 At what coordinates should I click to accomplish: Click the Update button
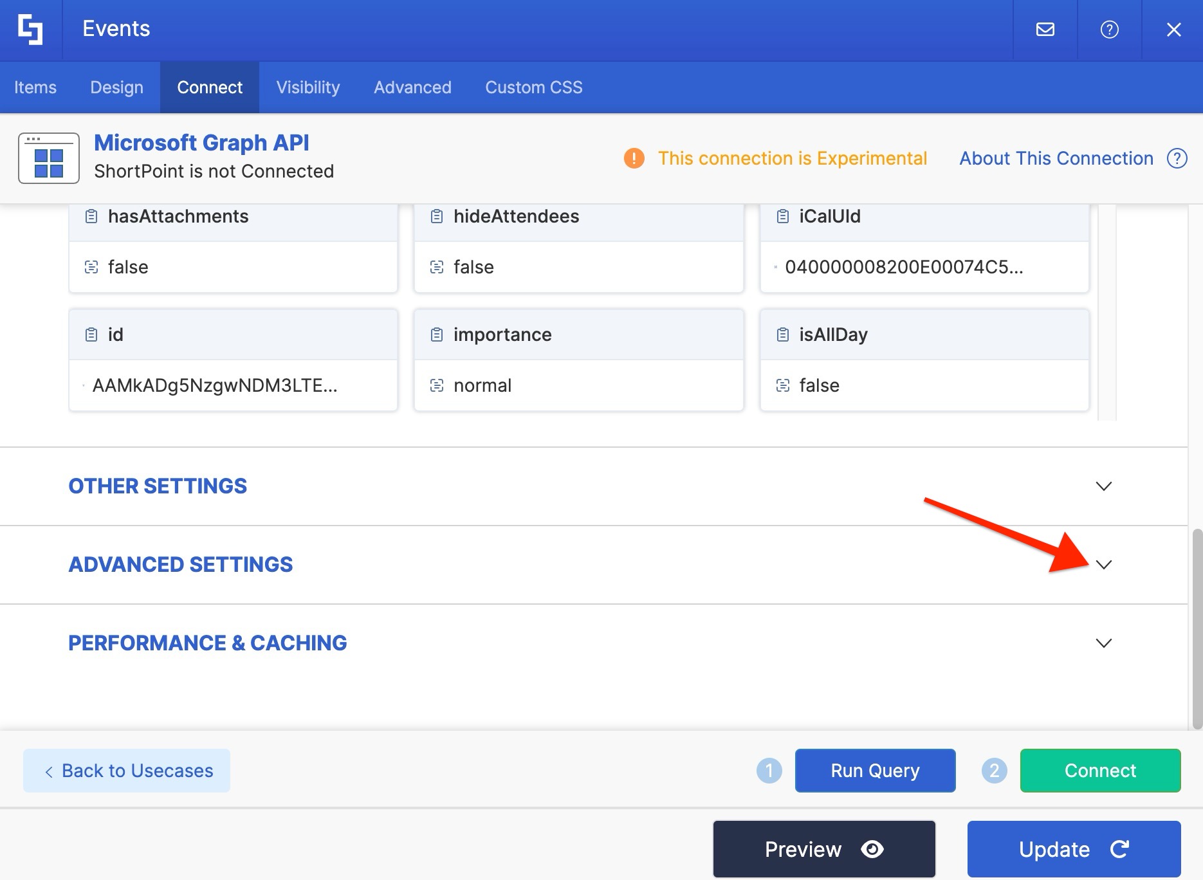click(x=1074, y=849)
